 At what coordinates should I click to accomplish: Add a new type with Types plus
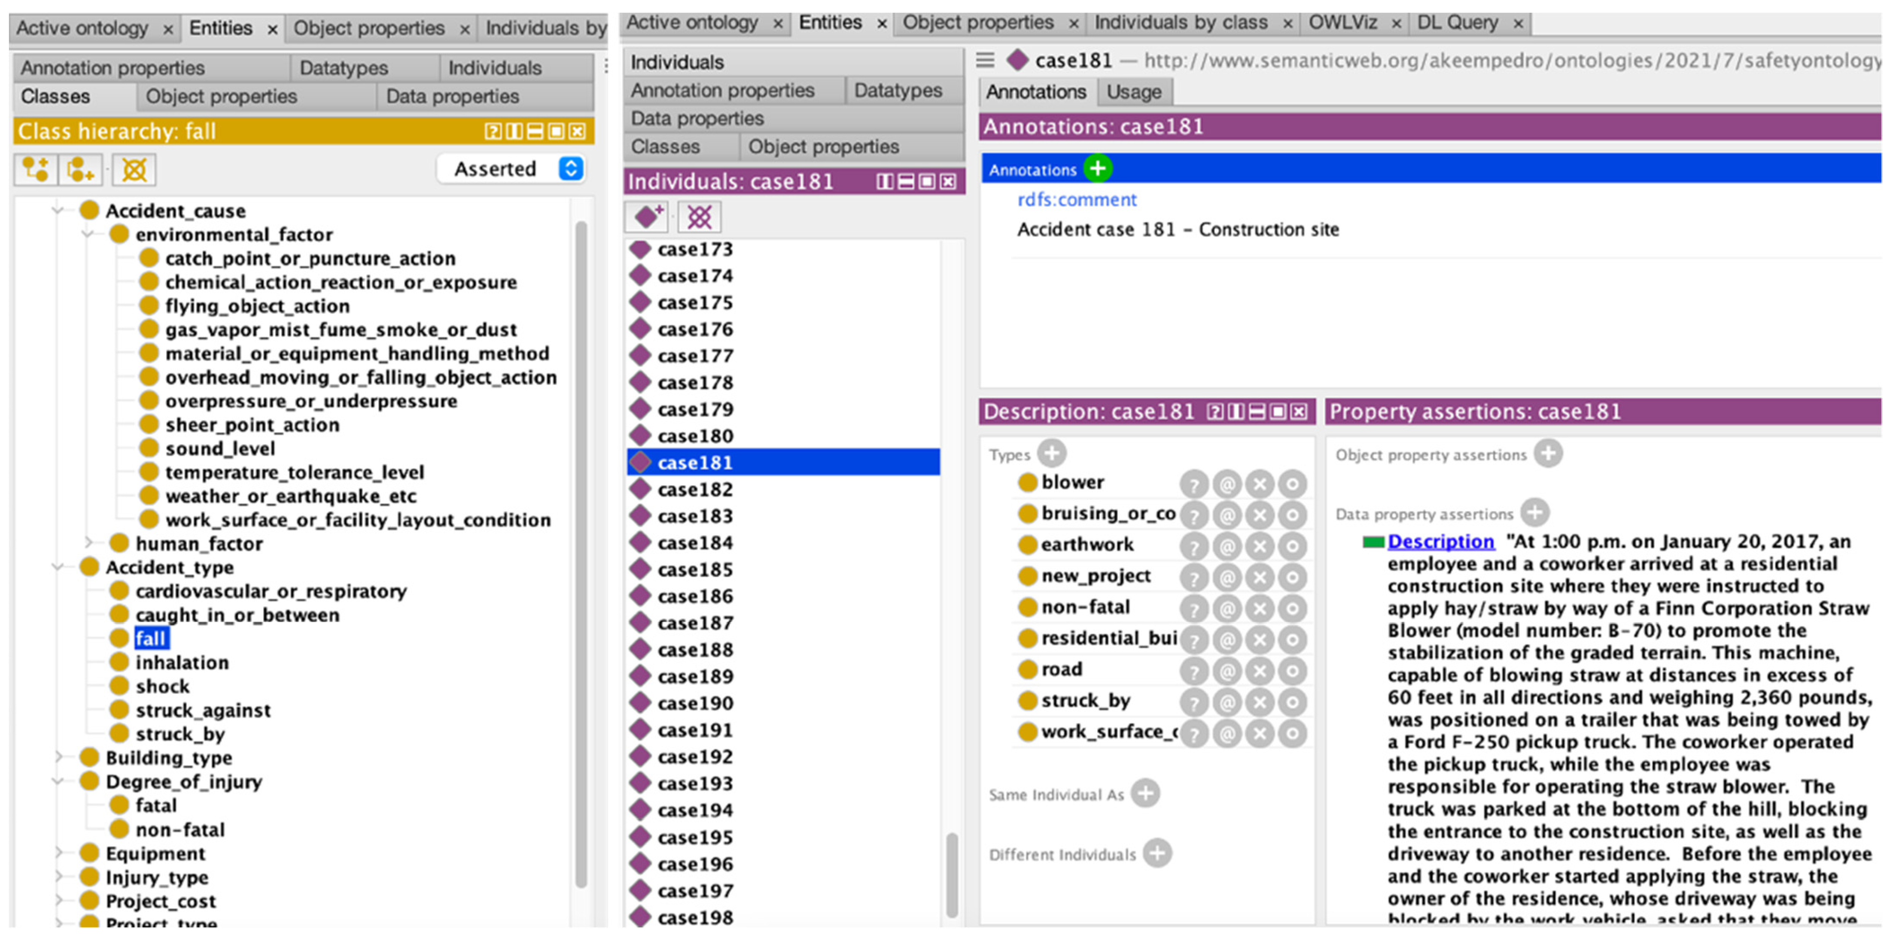[1052, 454]
